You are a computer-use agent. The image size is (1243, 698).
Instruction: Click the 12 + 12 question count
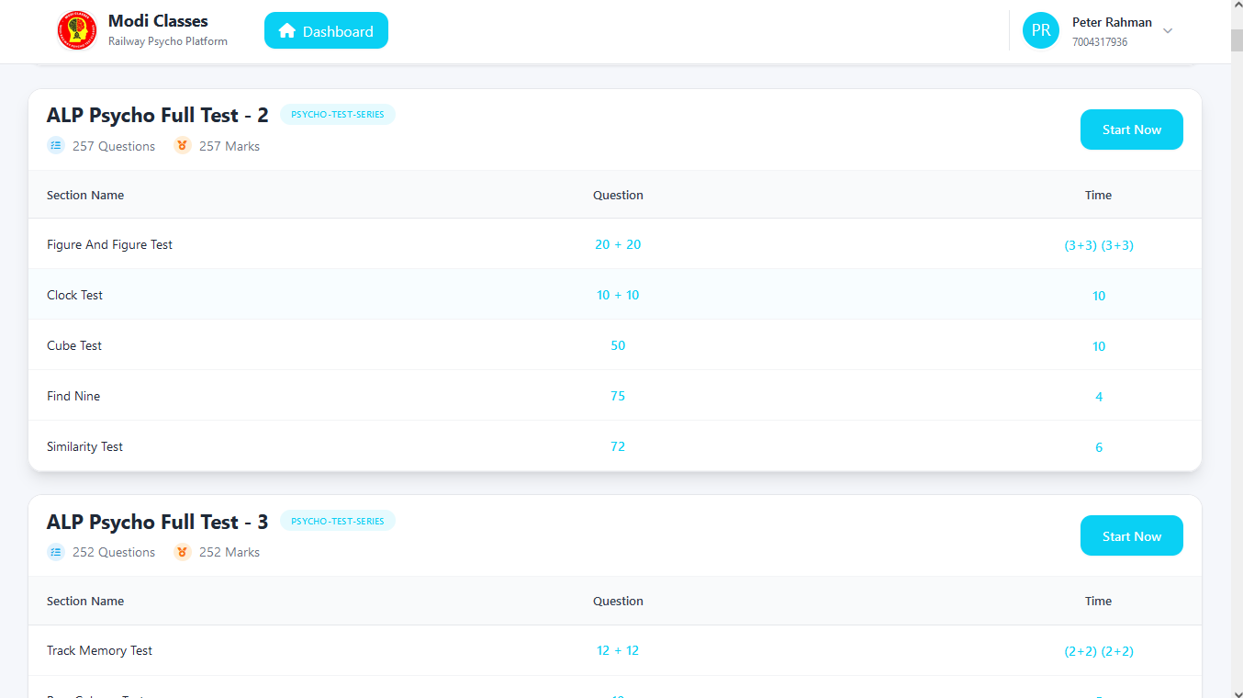pyautogui.click(x=618, y=650)
